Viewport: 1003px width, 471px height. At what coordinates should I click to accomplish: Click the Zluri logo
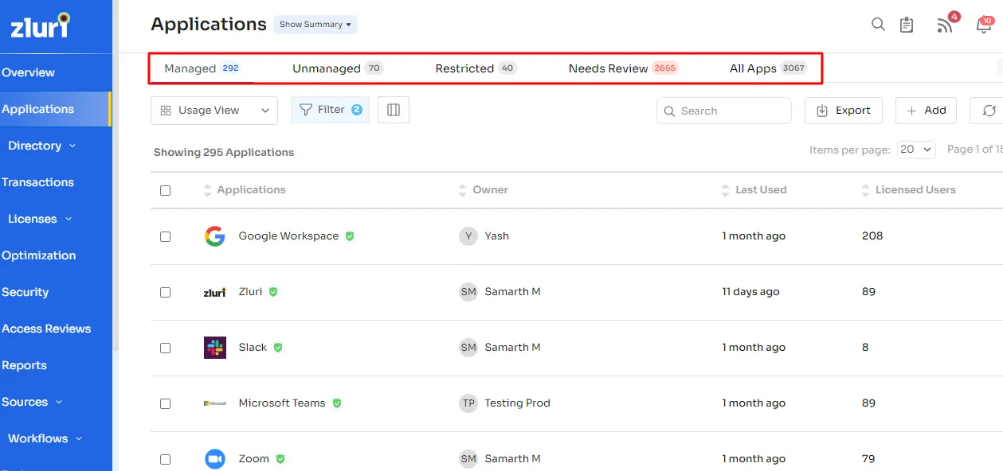point(40,25)
